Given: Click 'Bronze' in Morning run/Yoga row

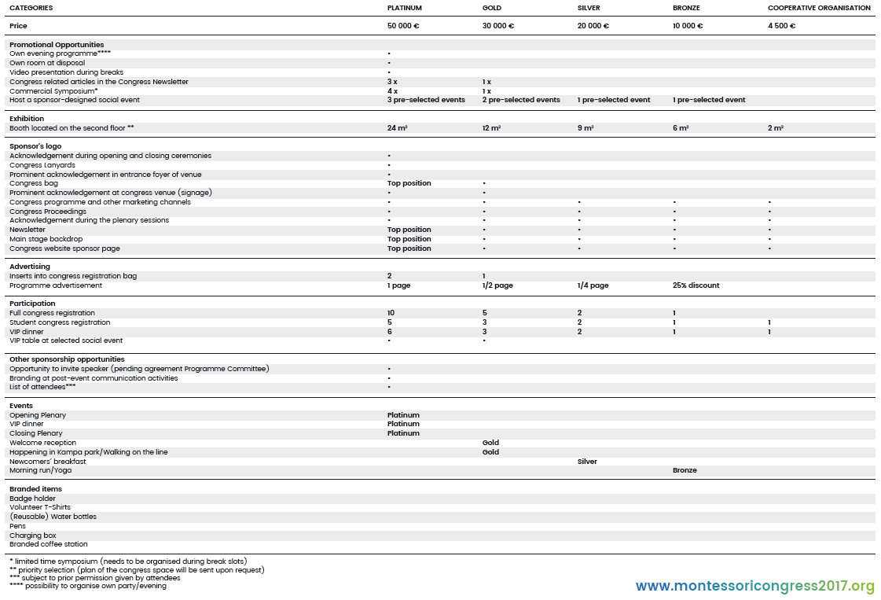Looking at the screenshot, I should [685, 471].
